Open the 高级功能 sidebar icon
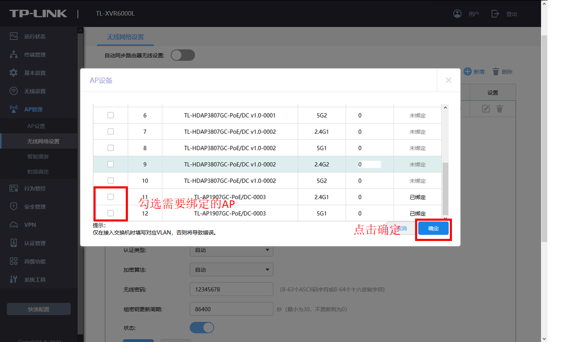 pos(14,261)
